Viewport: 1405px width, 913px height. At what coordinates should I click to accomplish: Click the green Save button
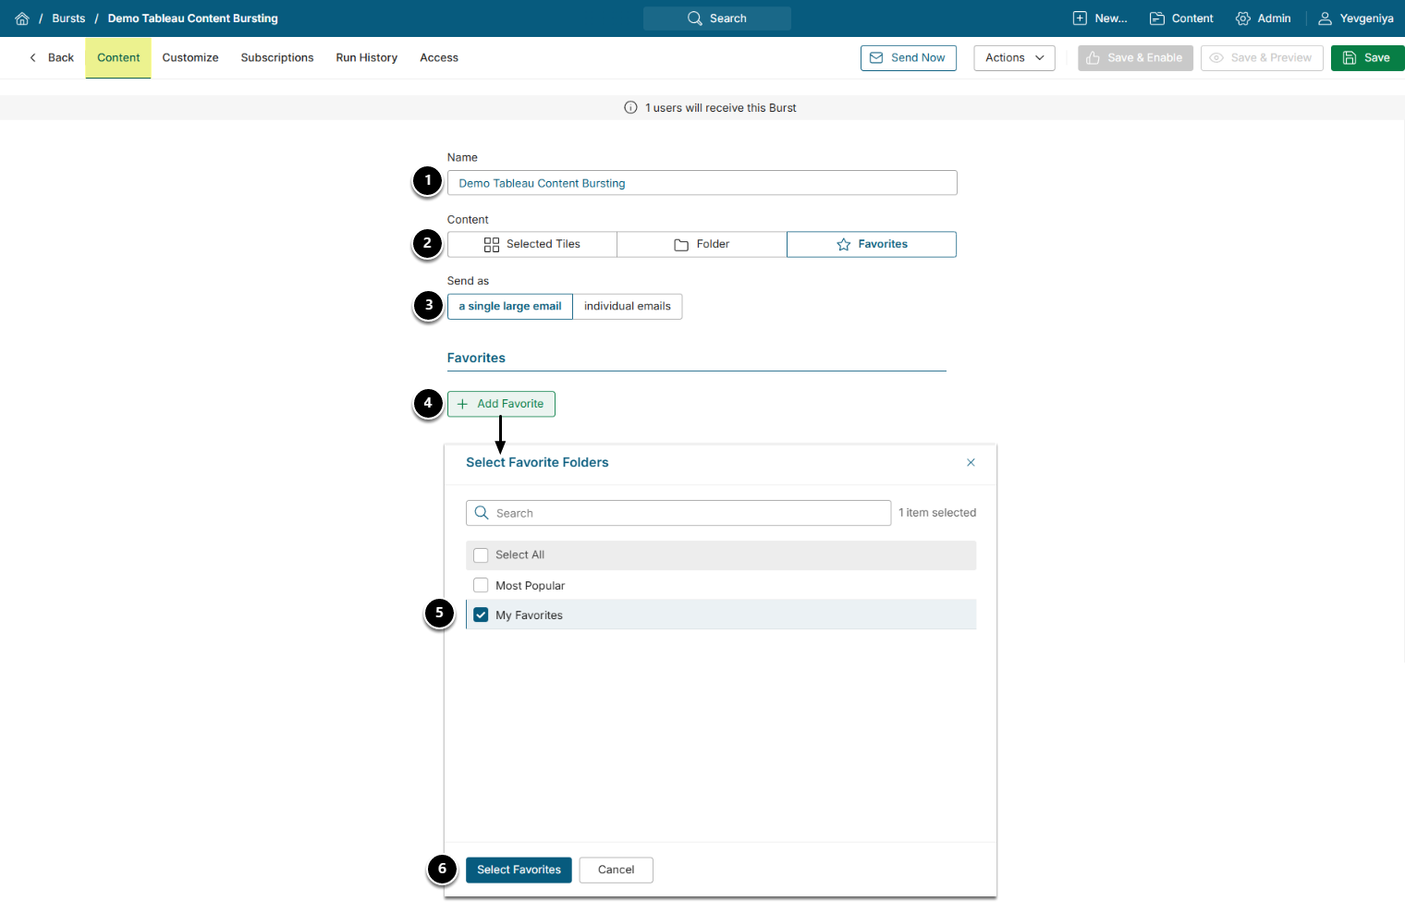point(1368,57)
